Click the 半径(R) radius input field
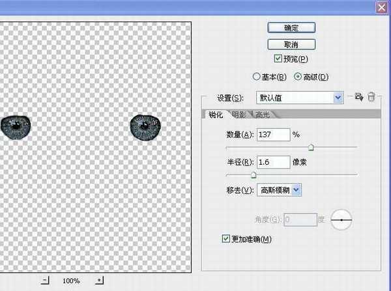The width and height of the screenshot is (391, 291). point(274,162)
